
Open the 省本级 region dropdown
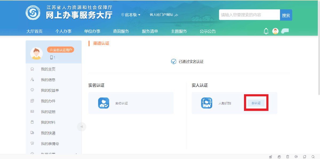[131, 15]
